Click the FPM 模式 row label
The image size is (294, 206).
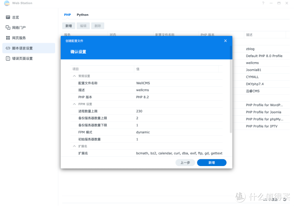click(85, 132)
